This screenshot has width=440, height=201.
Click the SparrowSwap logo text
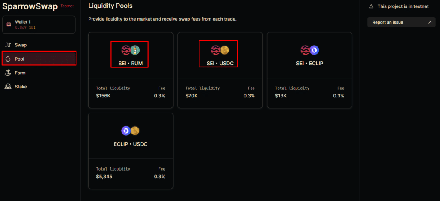[30, 7]
